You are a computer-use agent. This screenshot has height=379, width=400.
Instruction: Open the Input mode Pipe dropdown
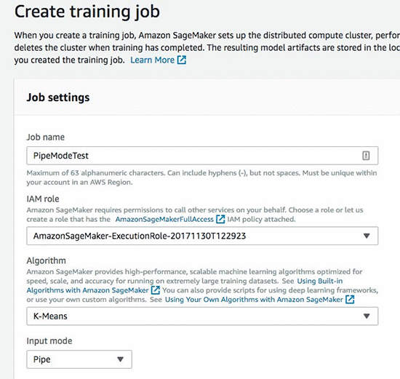point(79,359)
